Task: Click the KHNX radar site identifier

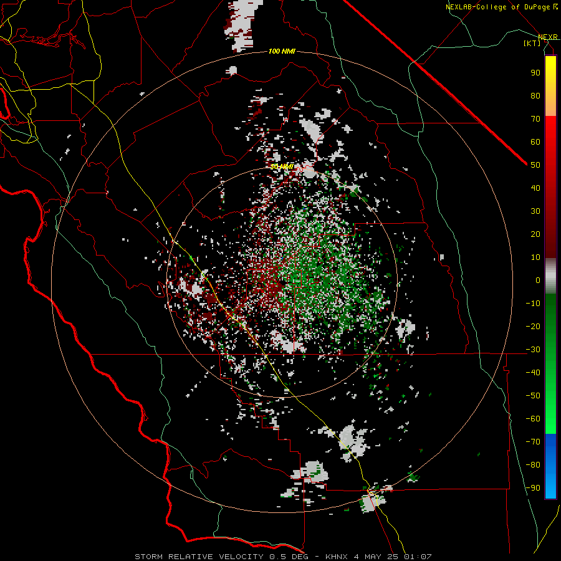Action: [337, 557]
